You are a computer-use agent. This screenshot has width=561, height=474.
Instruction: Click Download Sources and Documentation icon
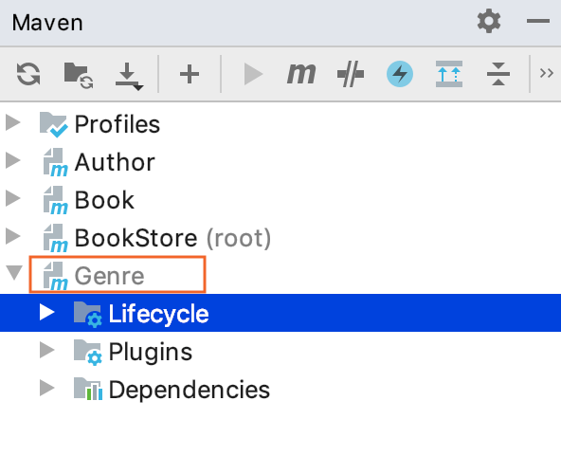[129, 76]
